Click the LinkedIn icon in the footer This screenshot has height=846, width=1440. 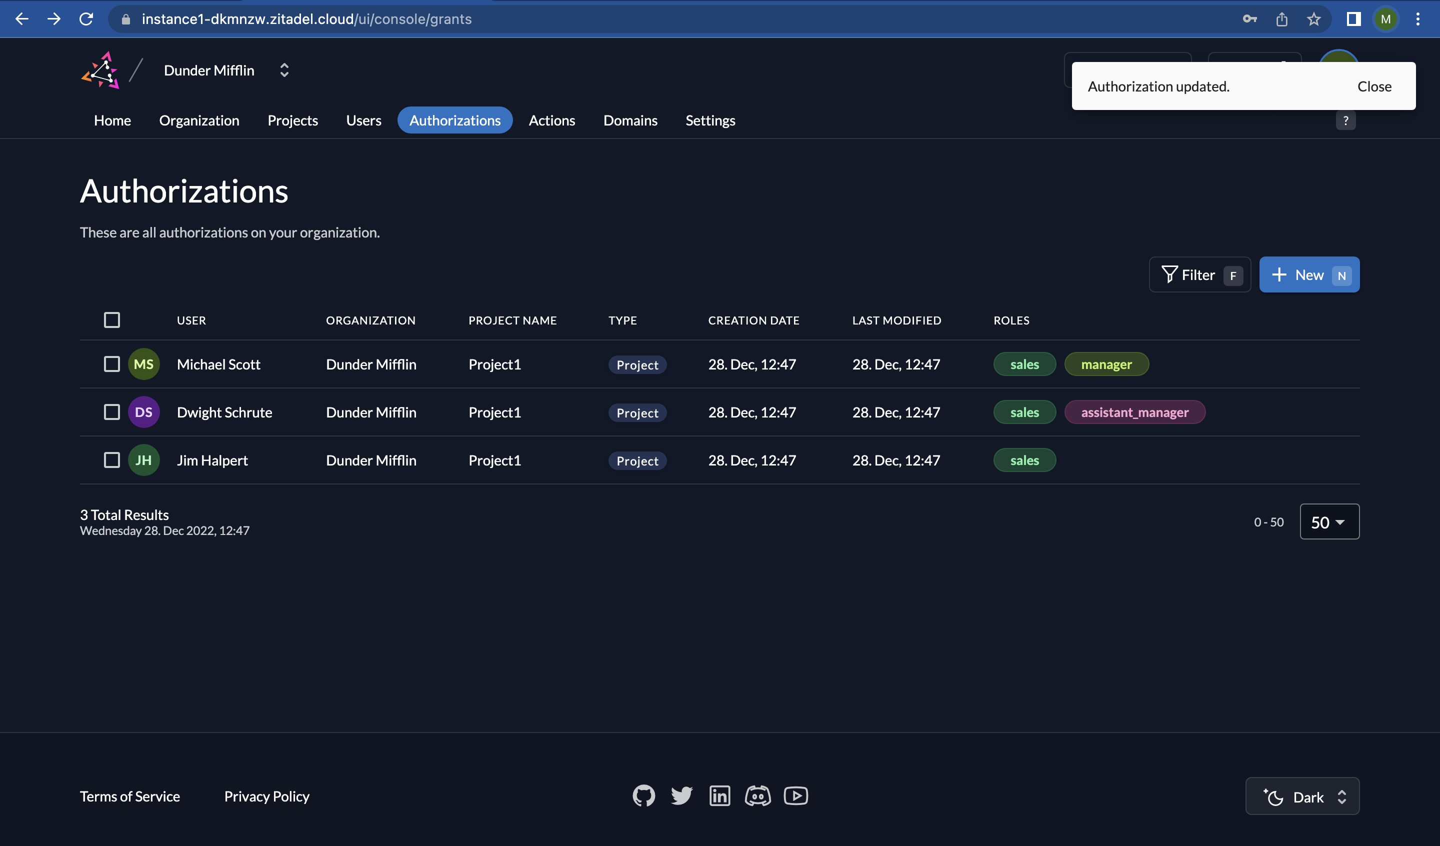pyautogui.click(x=719, y=795)
